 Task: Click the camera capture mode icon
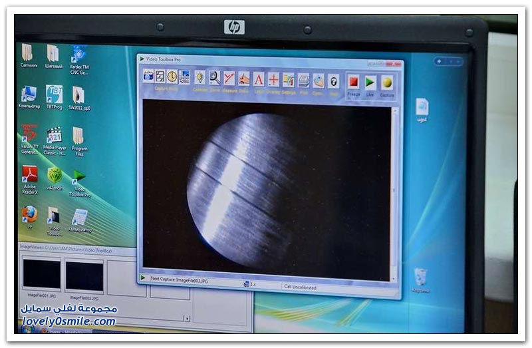[148, 76]
